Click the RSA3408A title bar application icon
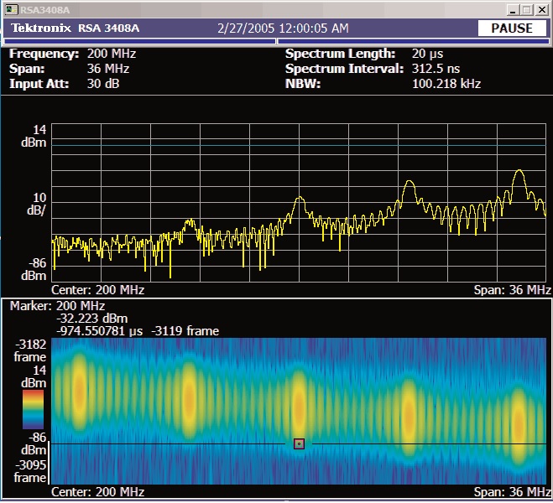553x503 pixels. tap(12, 9)
